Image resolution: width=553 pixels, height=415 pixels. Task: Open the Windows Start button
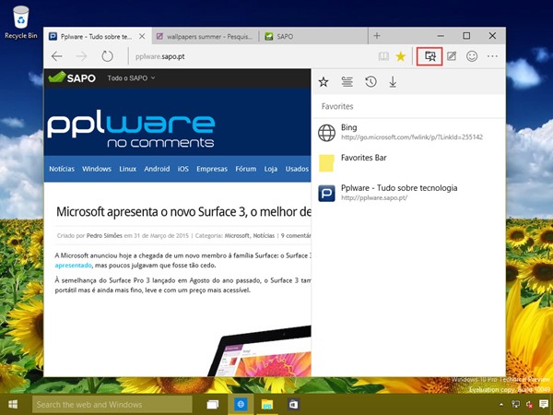(13, 404)
